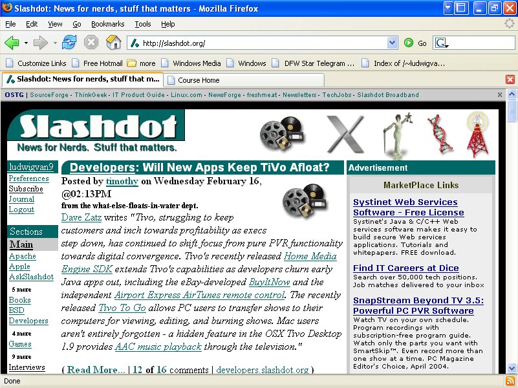Viewport: 518px width, 388px height.
Task: Open the ThinkGeek link in OSTG bar
Action: [x=91, y=95]
